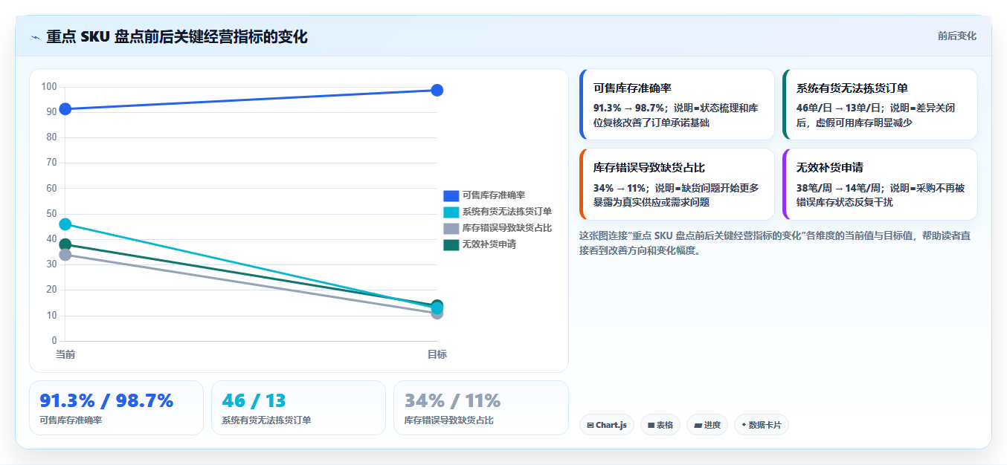This screenshot has height=465, width=1007.
Task: Click the y-axis label 50
Action: click(x=51, y=214)
